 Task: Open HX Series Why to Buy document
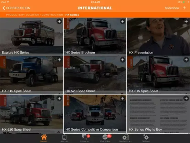click(x=158, y=113)
